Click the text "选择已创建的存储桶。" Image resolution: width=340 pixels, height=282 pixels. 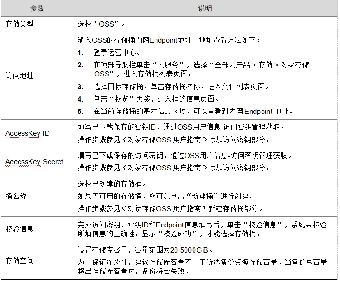click(112, 184)
